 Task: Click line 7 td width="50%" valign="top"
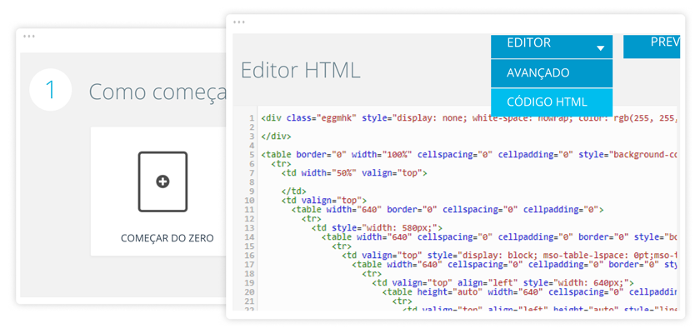[354, 173]
